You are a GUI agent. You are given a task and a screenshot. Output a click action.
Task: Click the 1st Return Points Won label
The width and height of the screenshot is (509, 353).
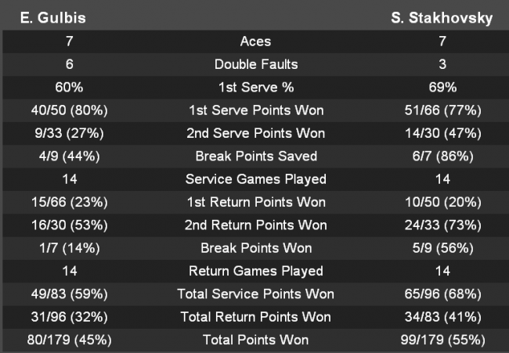pos(256,202)
